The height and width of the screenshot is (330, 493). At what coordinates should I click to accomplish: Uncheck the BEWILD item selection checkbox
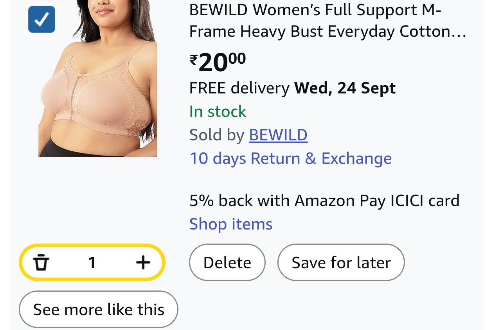pyautogui.click(x=41, y=19)
